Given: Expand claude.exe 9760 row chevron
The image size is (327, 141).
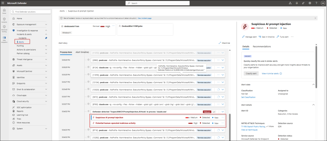Looking at the screenshot, I should tap(223, 104).
